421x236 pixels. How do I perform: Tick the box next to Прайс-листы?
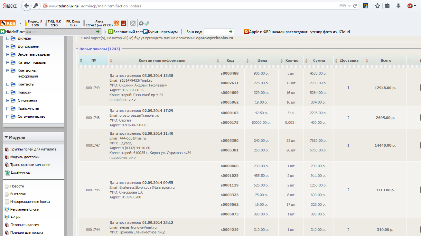[8, 109]
